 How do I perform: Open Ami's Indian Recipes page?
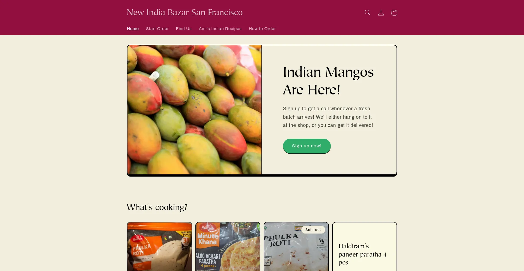click(220, 29)
